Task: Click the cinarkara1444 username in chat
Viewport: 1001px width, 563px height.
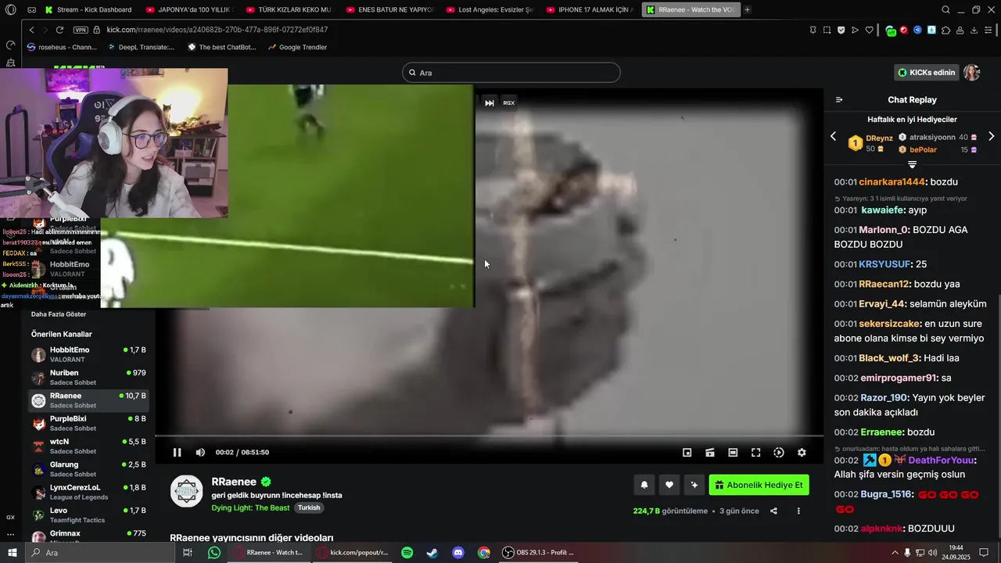Action: tap(892, 181)
